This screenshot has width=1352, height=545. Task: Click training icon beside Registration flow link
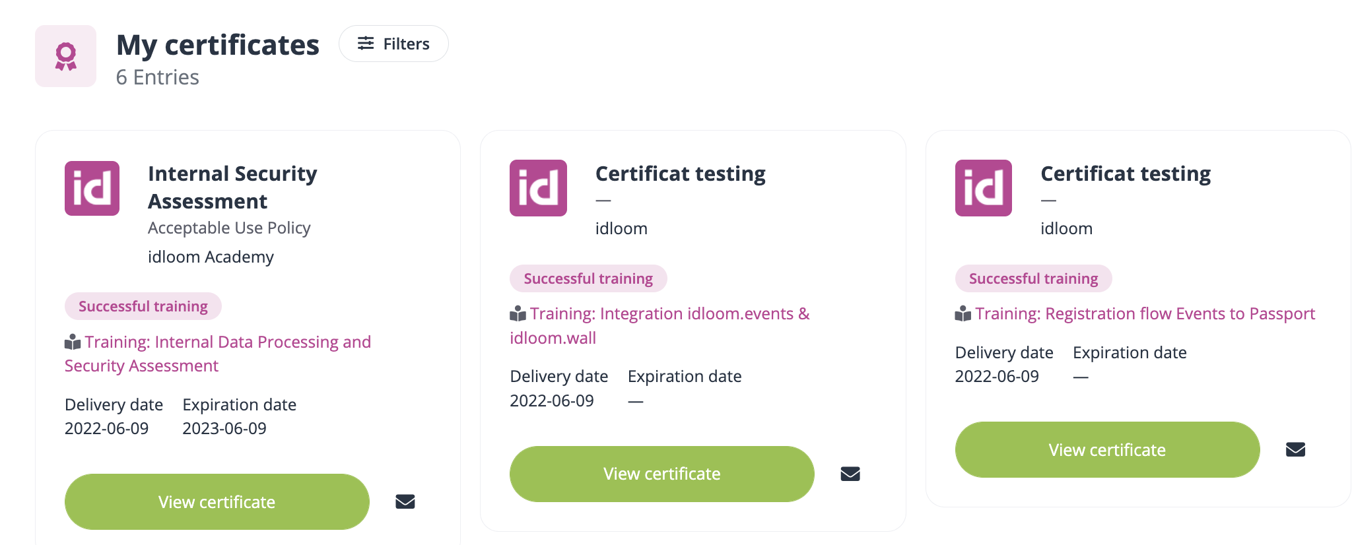(x=963, y=313)
